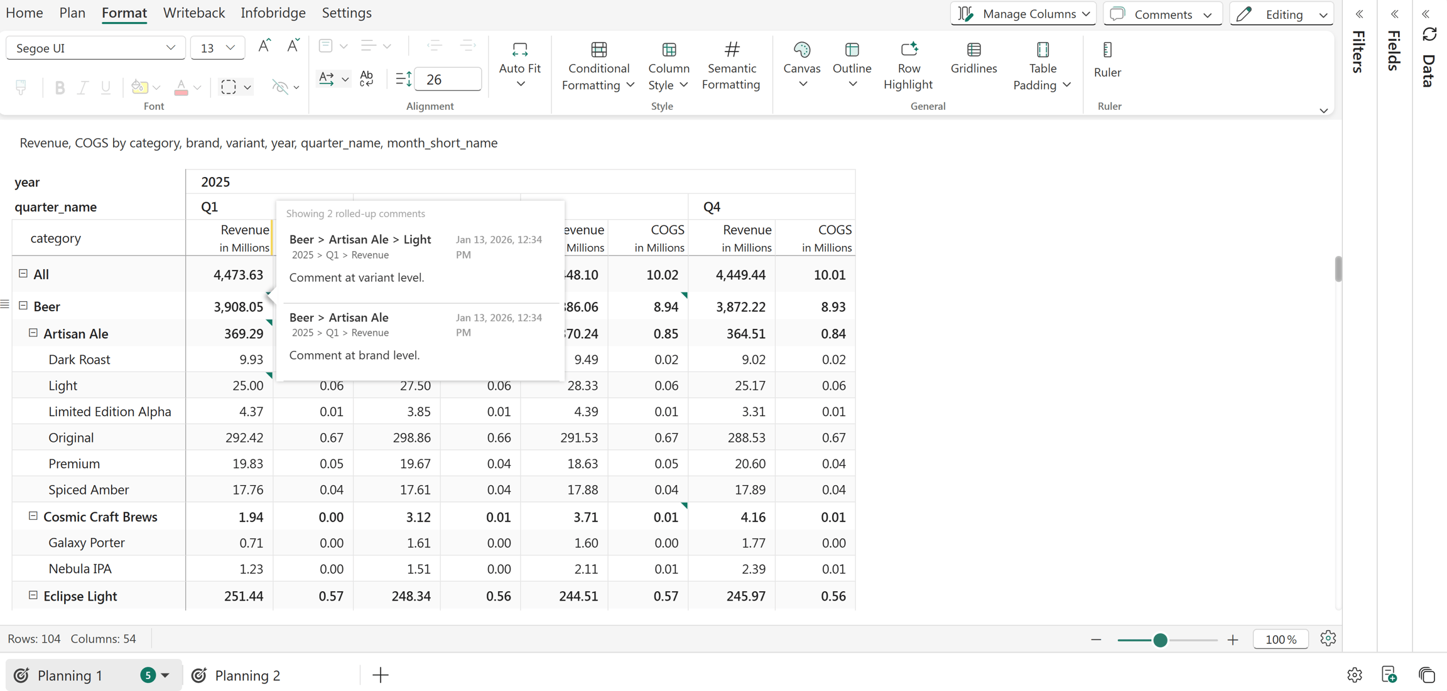Screen dimensions: 1447x691
Task: Click the Editing mode button
Action: tap(1281, 14)
